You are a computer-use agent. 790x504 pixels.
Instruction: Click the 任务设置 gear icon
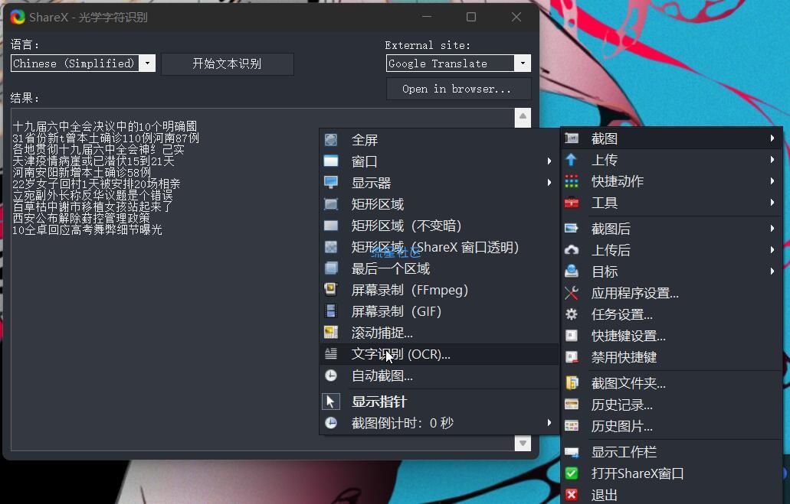572,314
